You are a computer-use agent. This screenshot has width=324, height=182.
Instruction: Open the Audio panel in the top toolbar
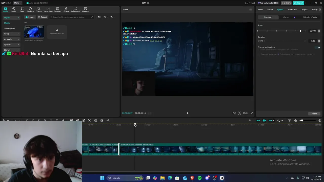click(x=14, y=10)
